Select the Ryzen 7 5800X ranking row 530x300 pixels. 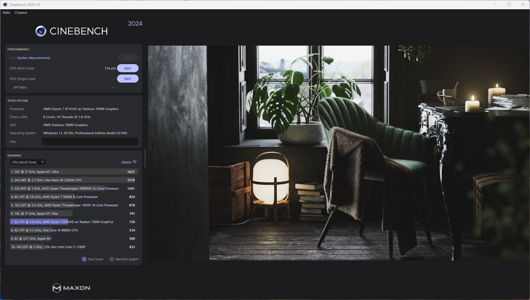tap(74, 197)
